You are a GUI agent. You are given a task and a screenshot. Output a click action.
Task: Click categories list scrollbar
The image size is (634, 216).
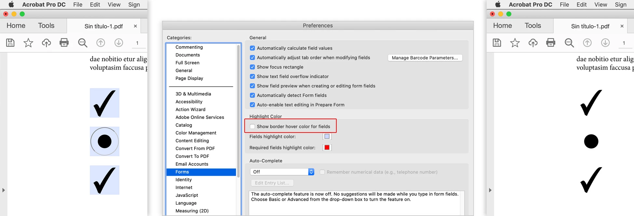click(x=238, y=111)
